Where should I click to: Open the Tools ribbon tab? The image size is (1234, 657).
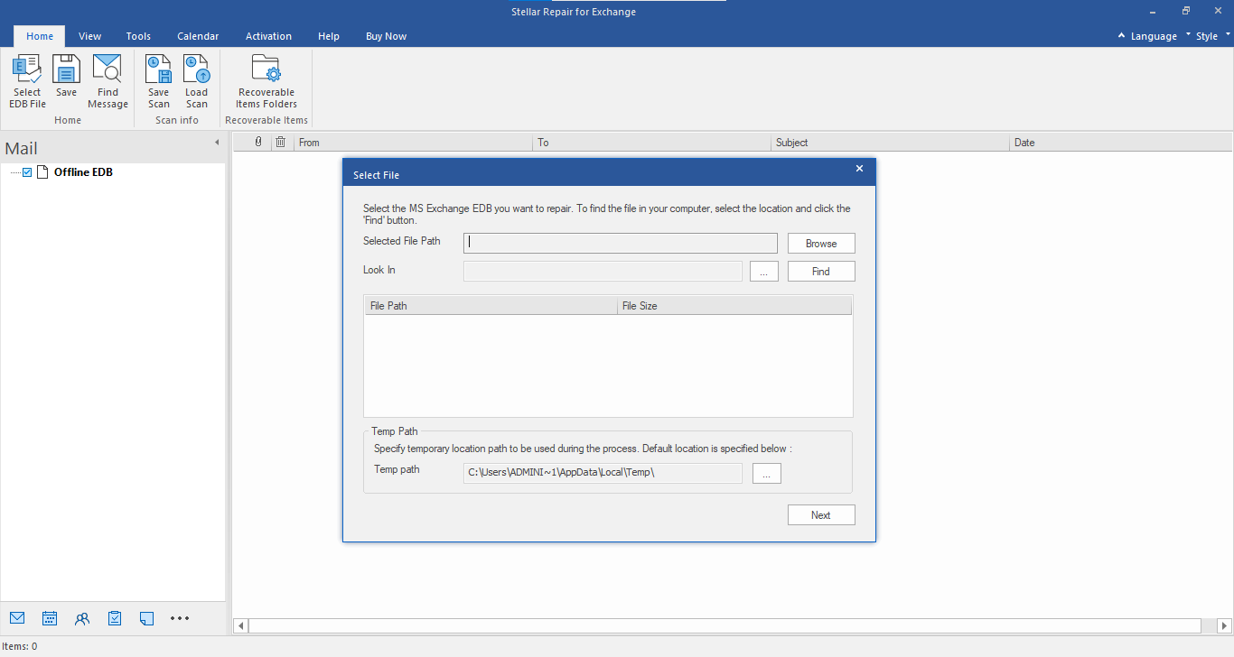(x=138, y=36)
